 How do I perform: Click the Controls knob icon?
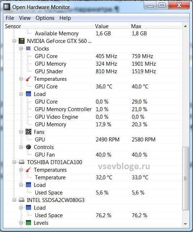[x=28, y=147]
